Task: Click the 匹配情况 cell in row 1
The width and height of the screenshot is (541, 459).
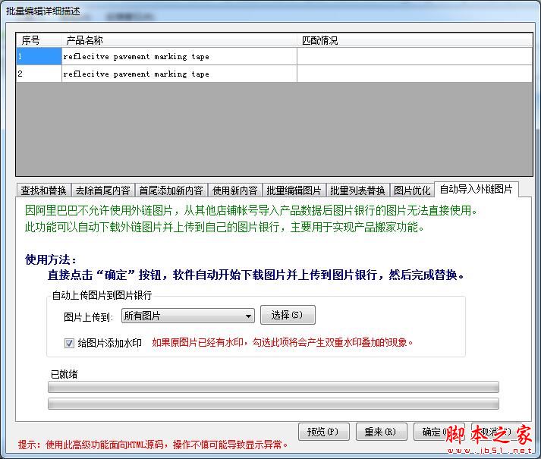Action: click(415, 56)
